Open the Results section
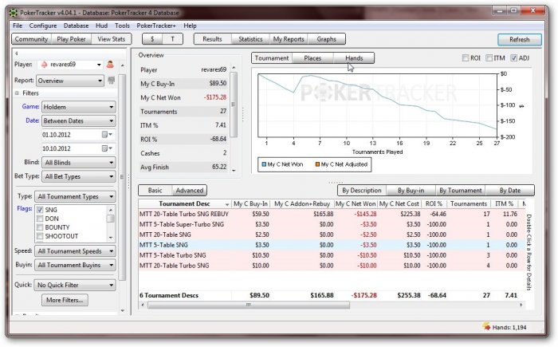Viewport: 558px width, 347px height. [x=212, y=39]
